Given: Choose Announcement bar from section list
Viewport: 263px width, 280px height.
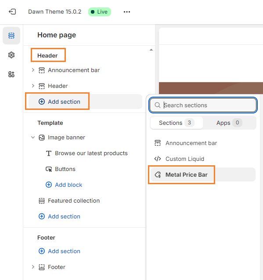Looking at the screenshot, I should click(203, 143).
